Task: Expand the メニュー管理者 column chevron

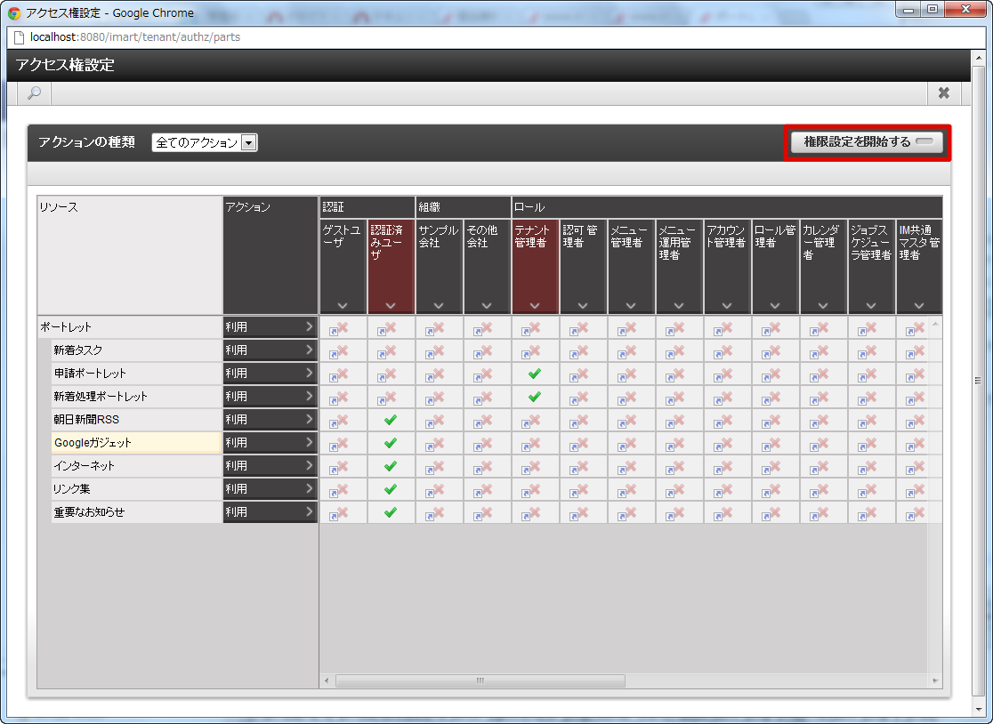Action: click(631, 306)
